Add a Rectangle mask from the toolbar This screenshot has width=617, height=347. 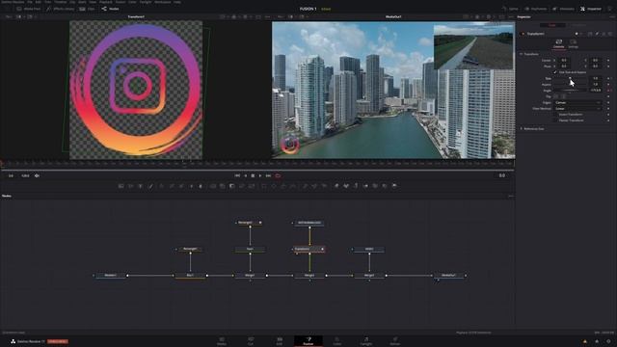[x=264, y=186]
